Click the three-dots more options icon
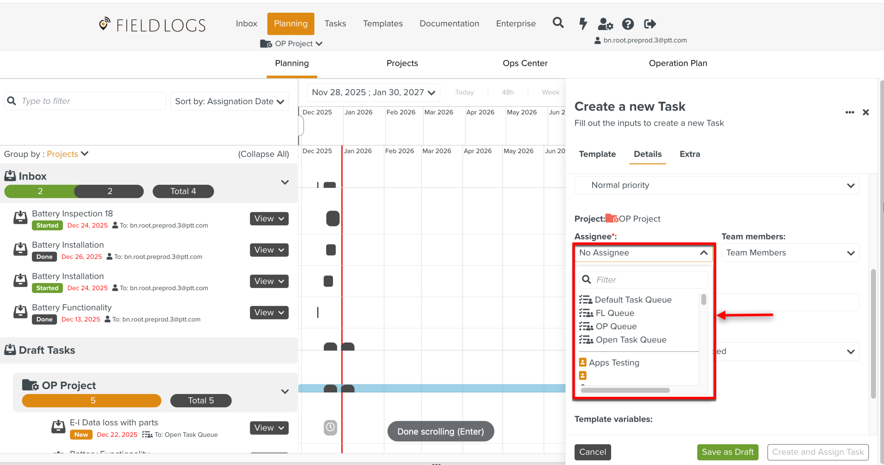This screenshot has height=465, width=884. coord(850,112)
